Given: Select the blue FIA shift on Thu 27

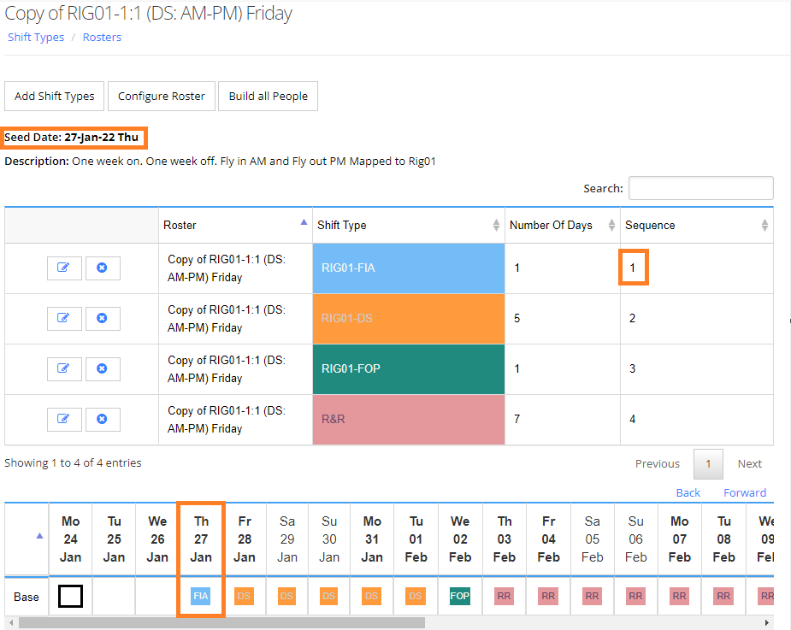Looking at the screenshot, I should pyautogui.click(x=200, y=596).
